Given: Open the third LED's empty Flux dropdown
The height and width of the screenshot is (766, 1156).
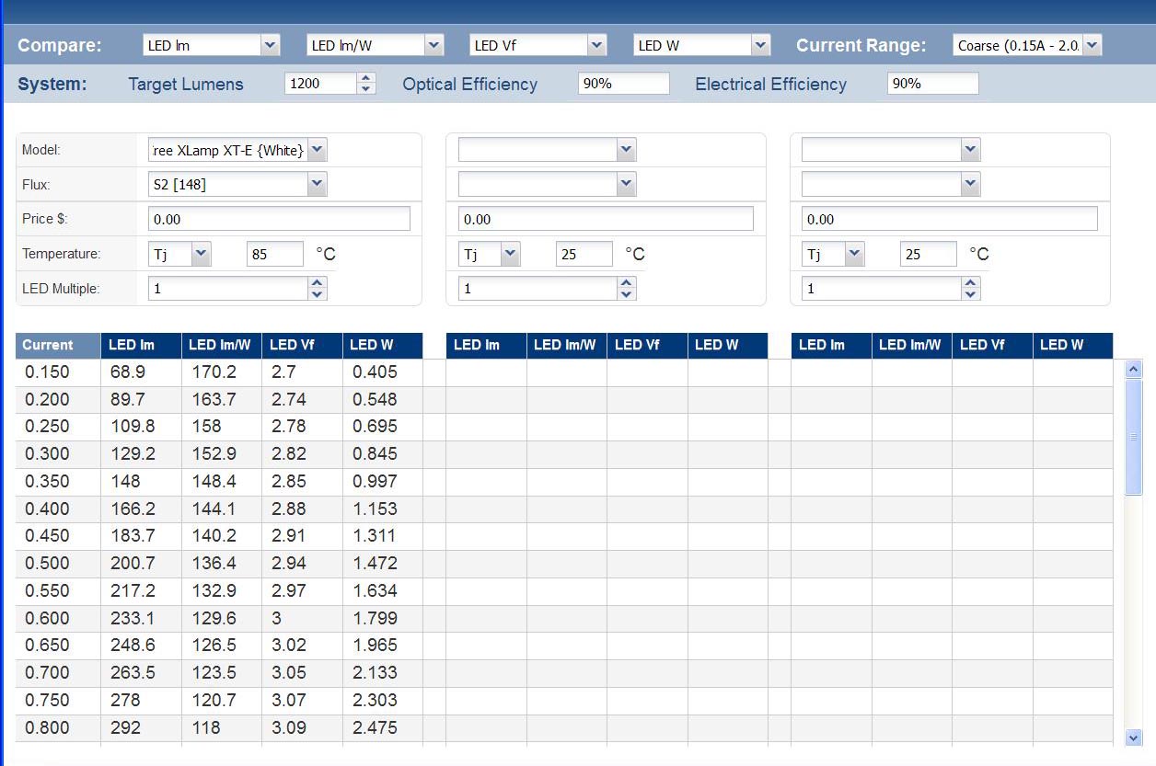Looking at the screenshot, I should (x=970, y=185).
